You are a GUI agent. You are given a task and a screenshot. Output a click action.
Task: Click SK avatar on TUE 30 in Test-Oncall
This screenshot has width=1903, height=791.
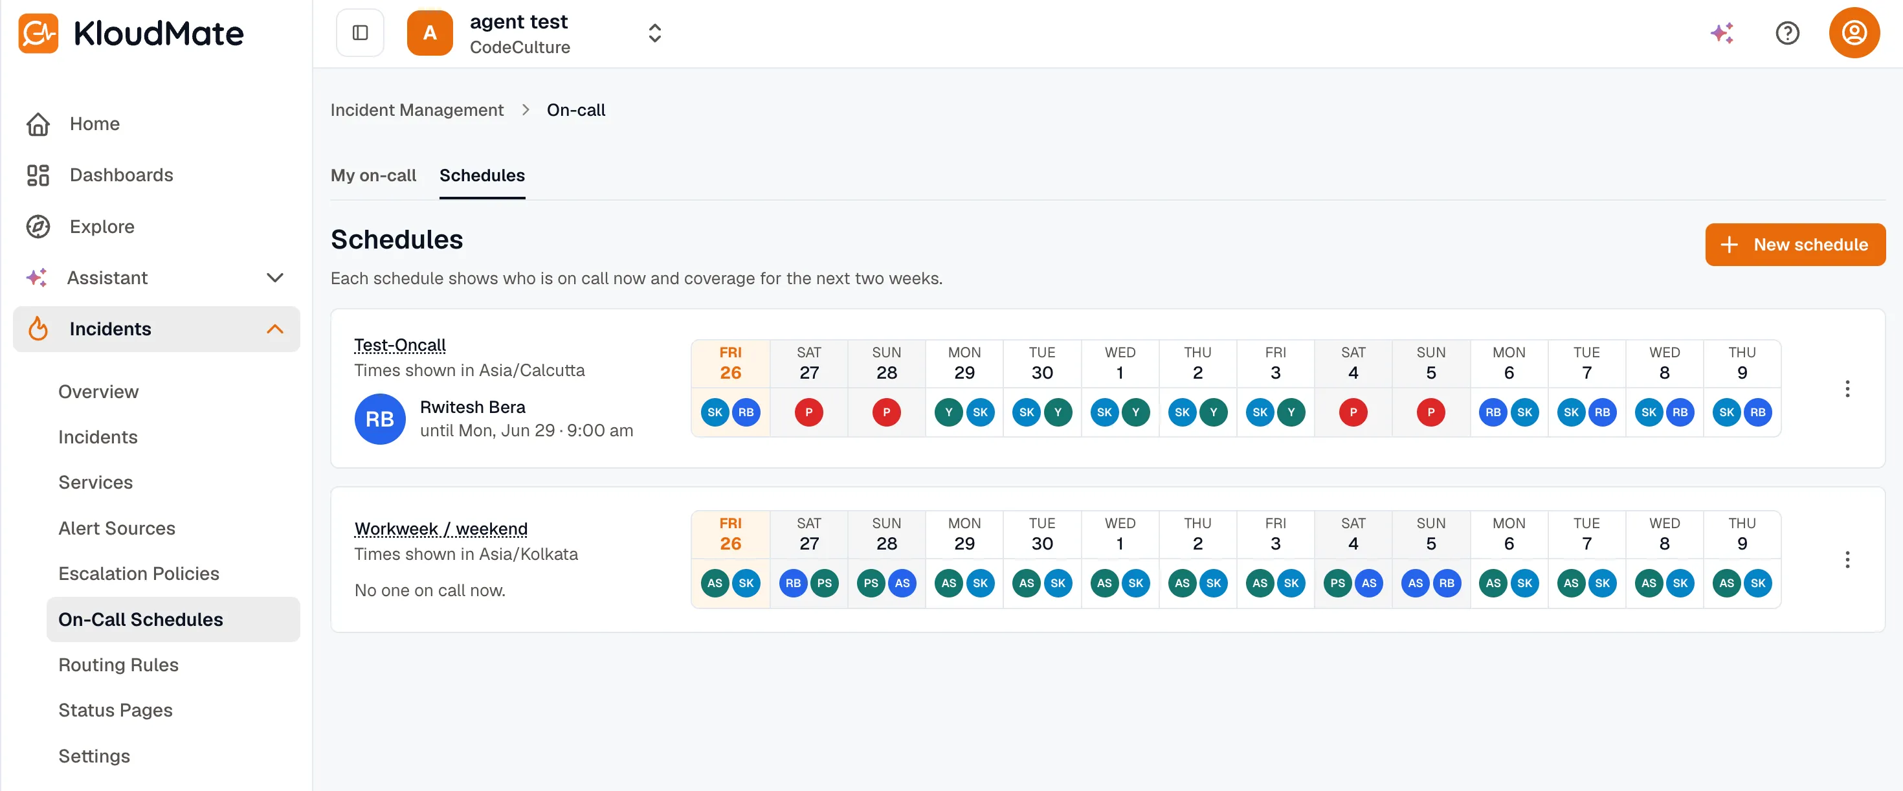(x=1027, y=412)
